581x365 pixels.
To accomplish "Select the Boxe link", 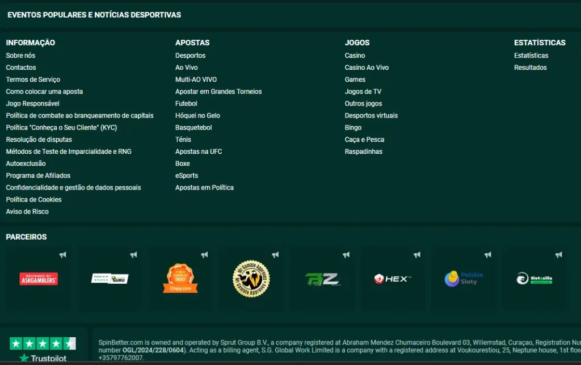I will pos(182,163).
